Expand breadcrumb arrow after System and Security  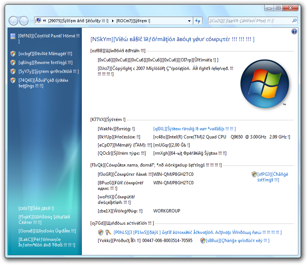pyautogui.click(x=113, y=21)
